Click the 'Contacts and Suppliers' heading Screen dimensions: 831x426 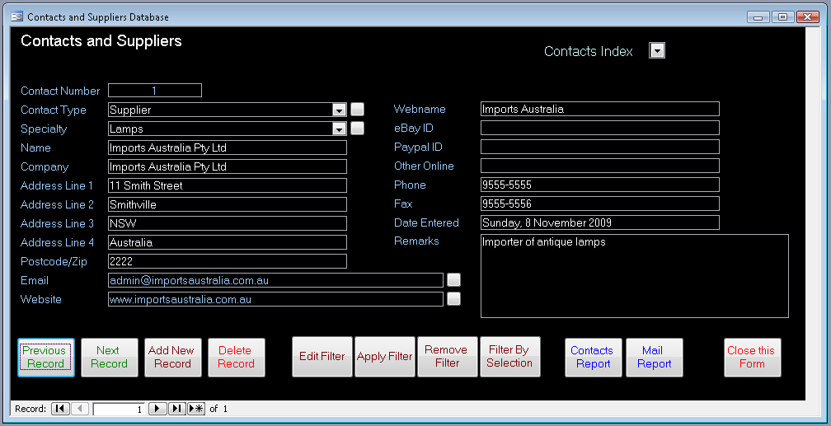101,41
